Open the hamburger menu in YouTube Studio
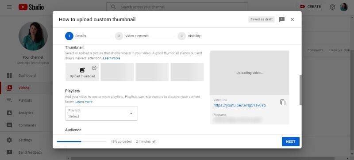The width and height of the screenshot is (354, 160). (x=9, y=7)
